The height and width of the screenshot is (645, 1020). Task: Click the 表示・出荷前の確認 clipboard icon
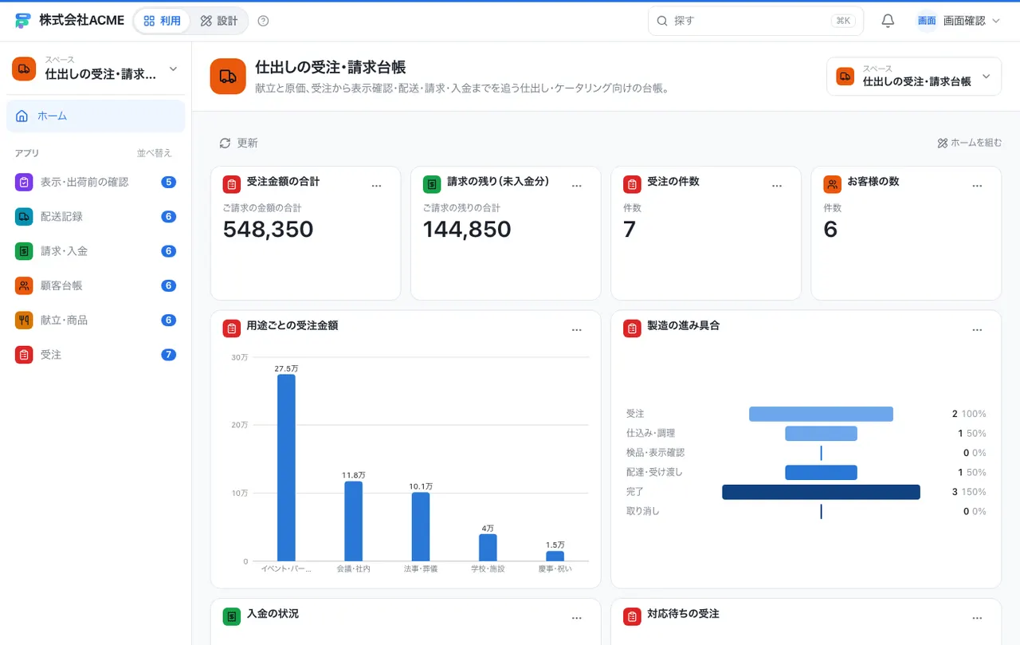[24, 182]
